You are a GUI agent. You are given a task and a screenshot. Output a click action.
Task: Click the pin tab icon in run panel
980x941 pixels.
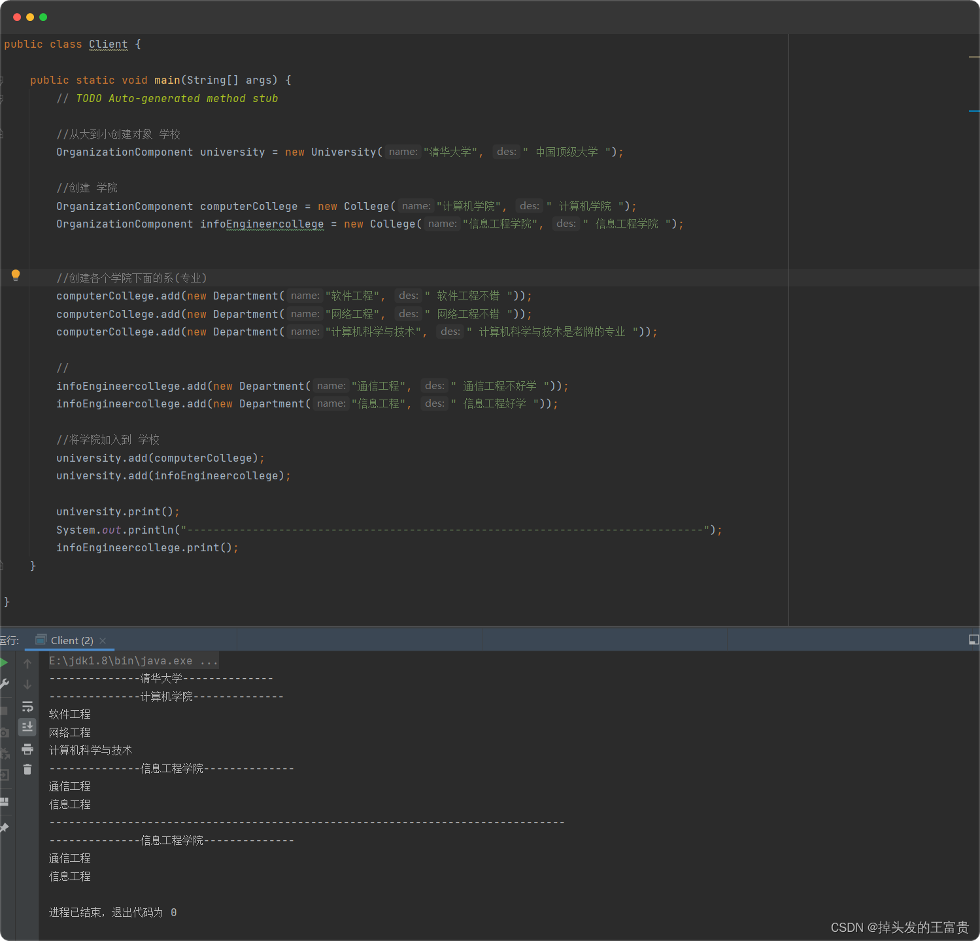[4, 828]
